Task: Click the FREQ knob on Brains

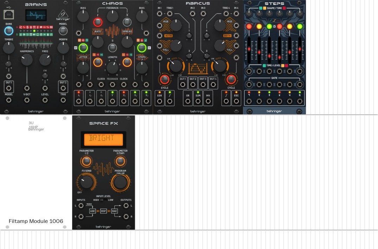Action: (x=45, y=59)
